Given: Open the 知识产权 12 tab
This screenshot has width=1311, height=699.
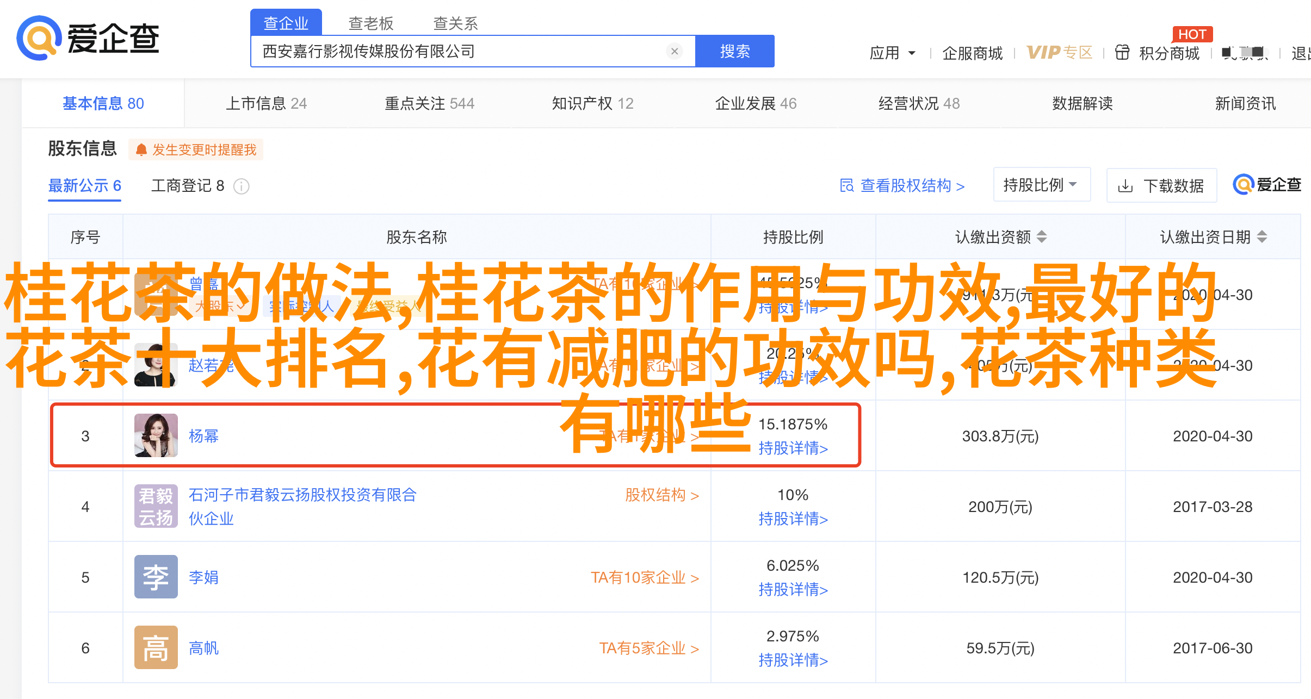Looking at the screenshot, I should (x=592, y=103).
